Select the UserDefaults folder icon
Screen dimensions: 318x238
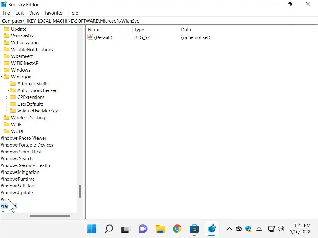[x=13, y=104]
